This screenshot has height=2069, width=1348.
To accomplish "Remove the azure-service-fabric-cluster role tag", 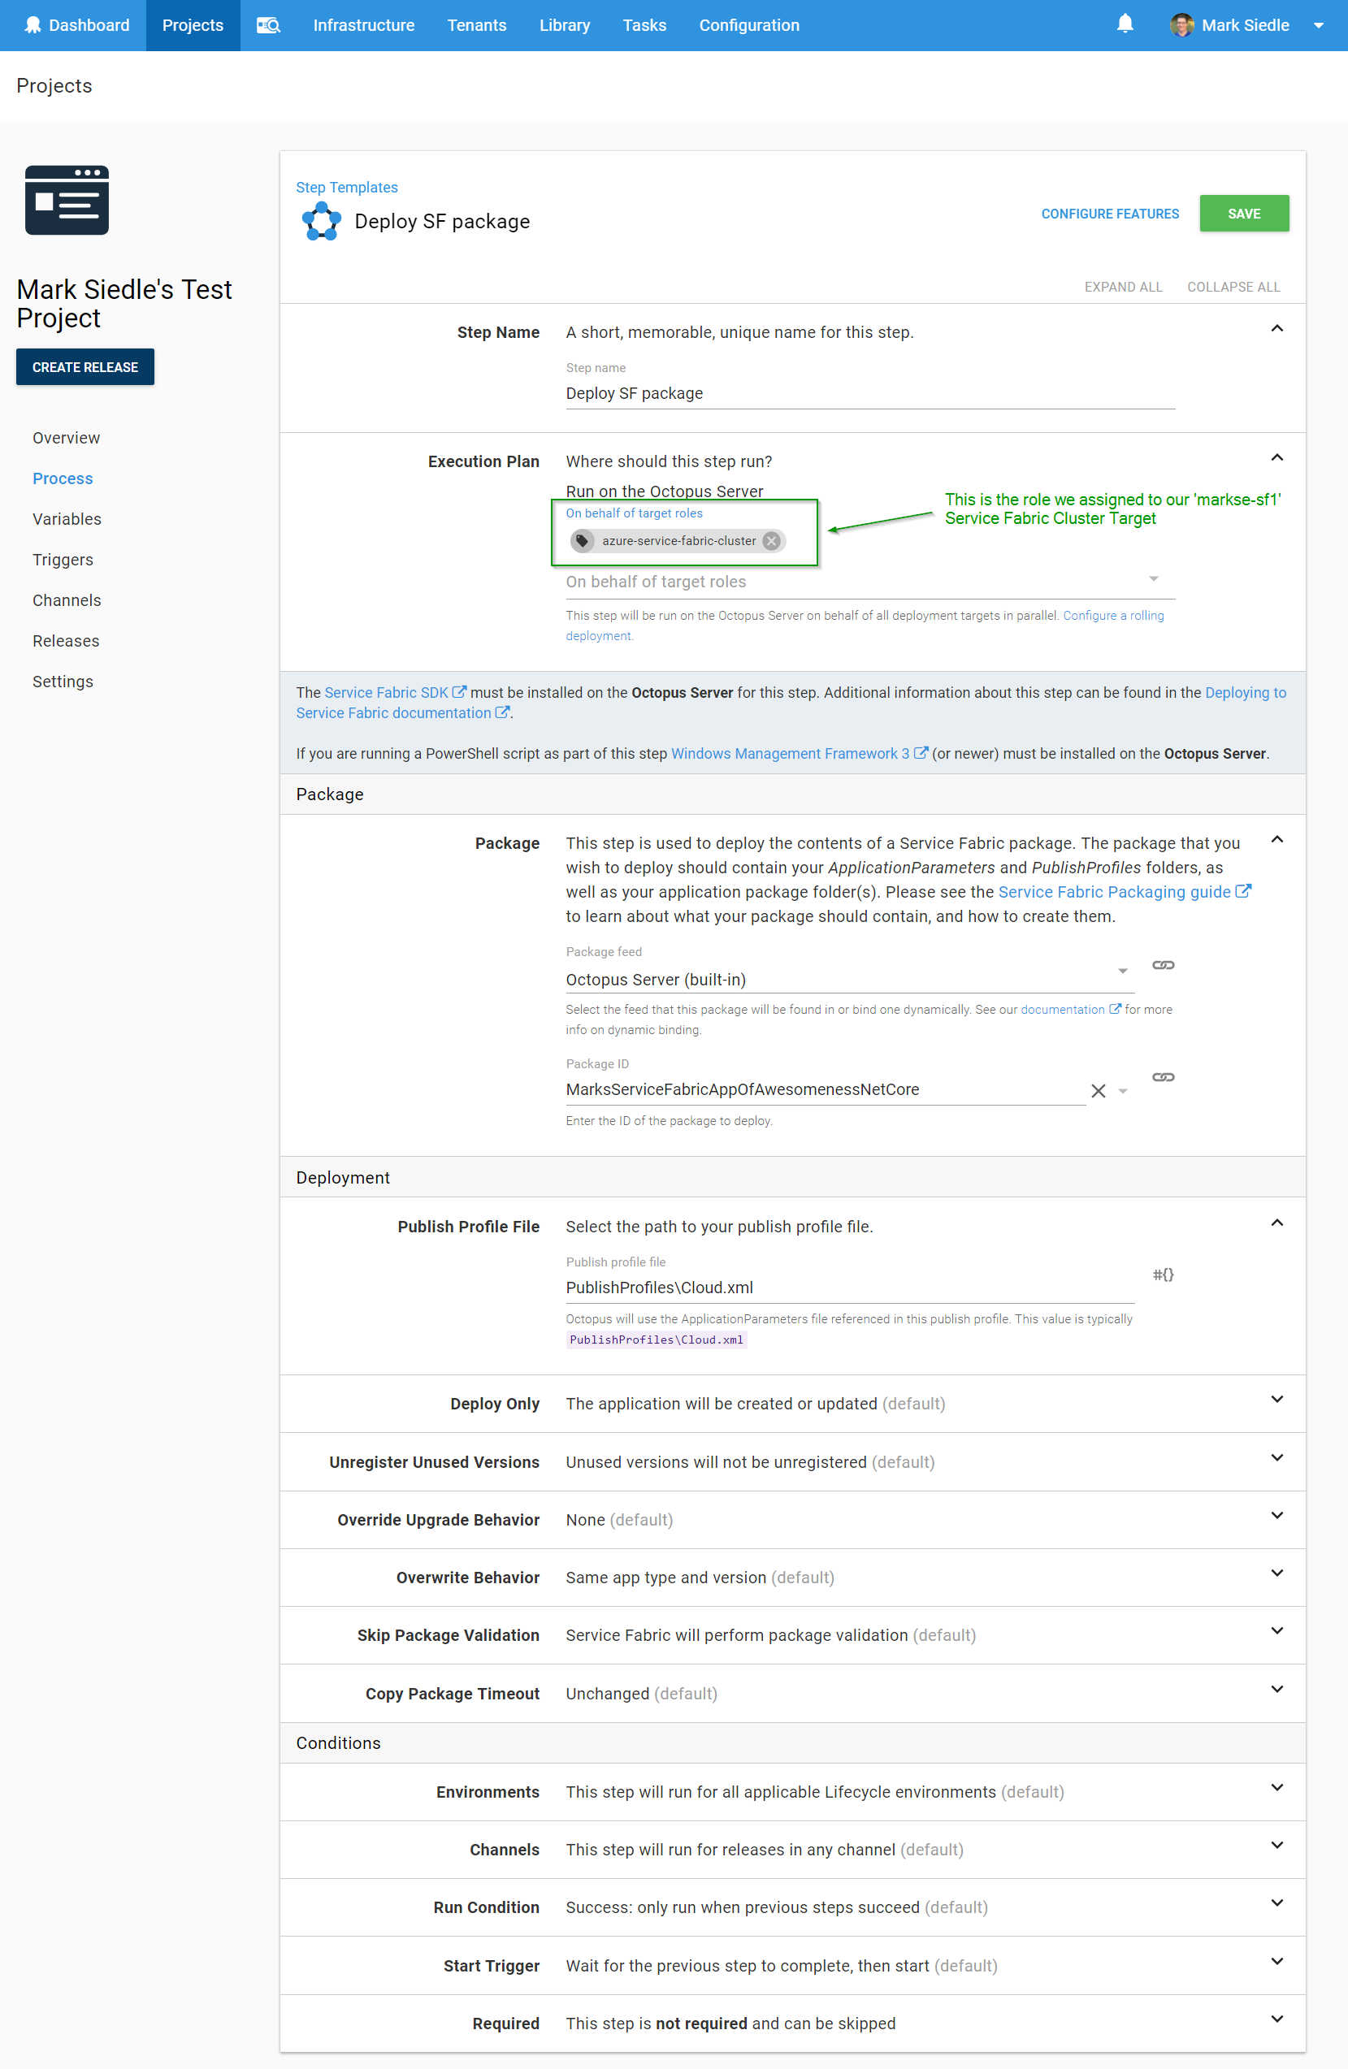I will point(770,541).
